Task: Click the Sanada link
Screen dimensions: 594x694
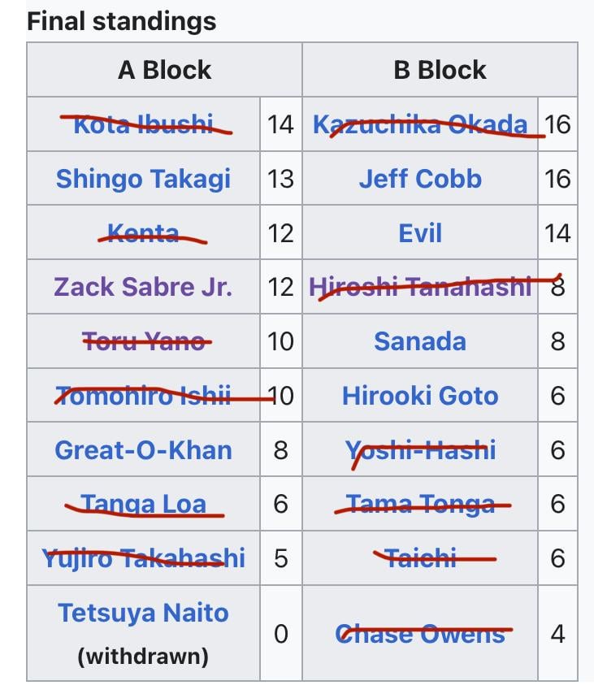Action: click(x=419, y=341)
